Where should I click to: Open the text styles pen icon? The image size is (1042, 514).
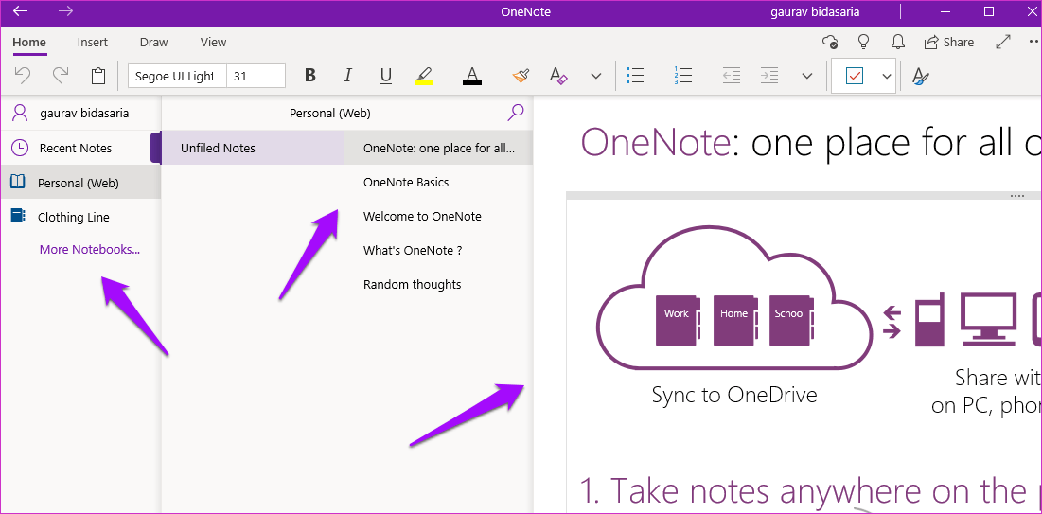pos(920,77)
